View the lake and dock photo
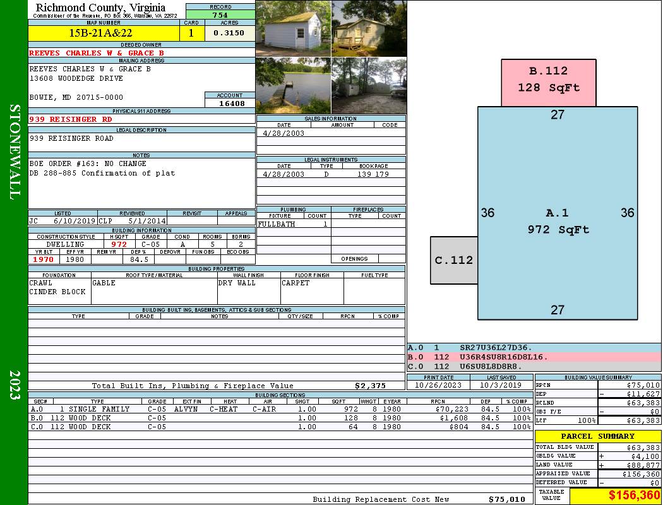This screenshot has height=505, width=663. tap(294, 85)
